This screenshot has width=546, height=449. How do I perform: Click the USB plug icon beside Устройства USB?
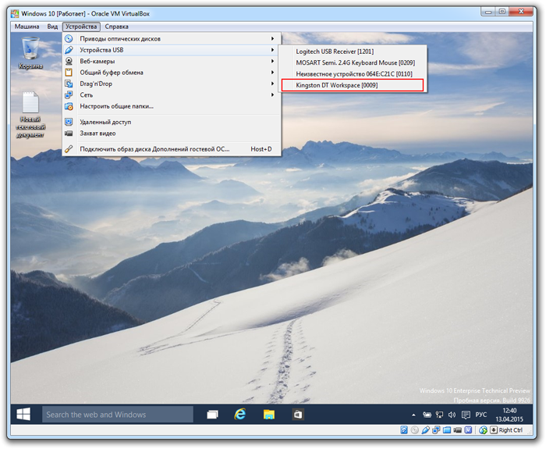69,50
